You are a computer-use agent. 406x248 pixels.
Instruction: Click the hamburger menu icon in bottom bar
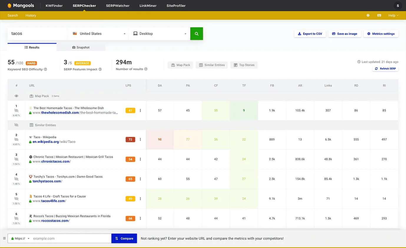point(4,238)
